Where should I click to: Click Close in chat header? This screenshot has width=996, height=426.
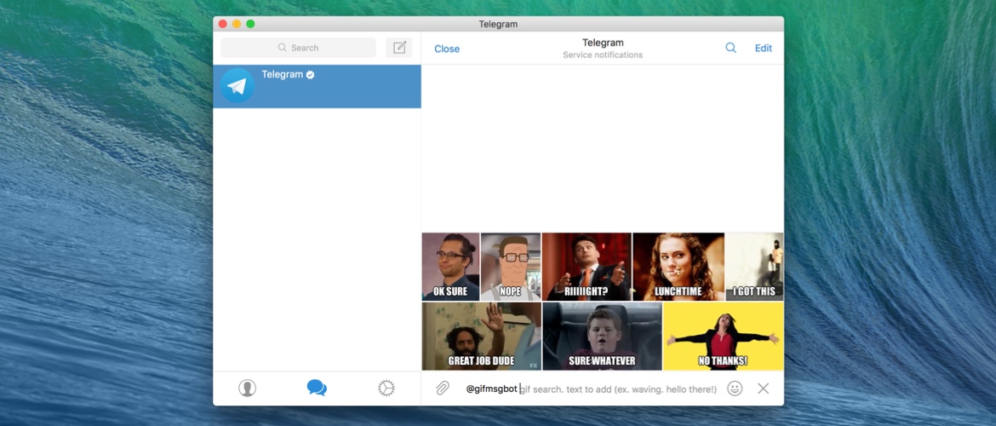pos(447,49)
